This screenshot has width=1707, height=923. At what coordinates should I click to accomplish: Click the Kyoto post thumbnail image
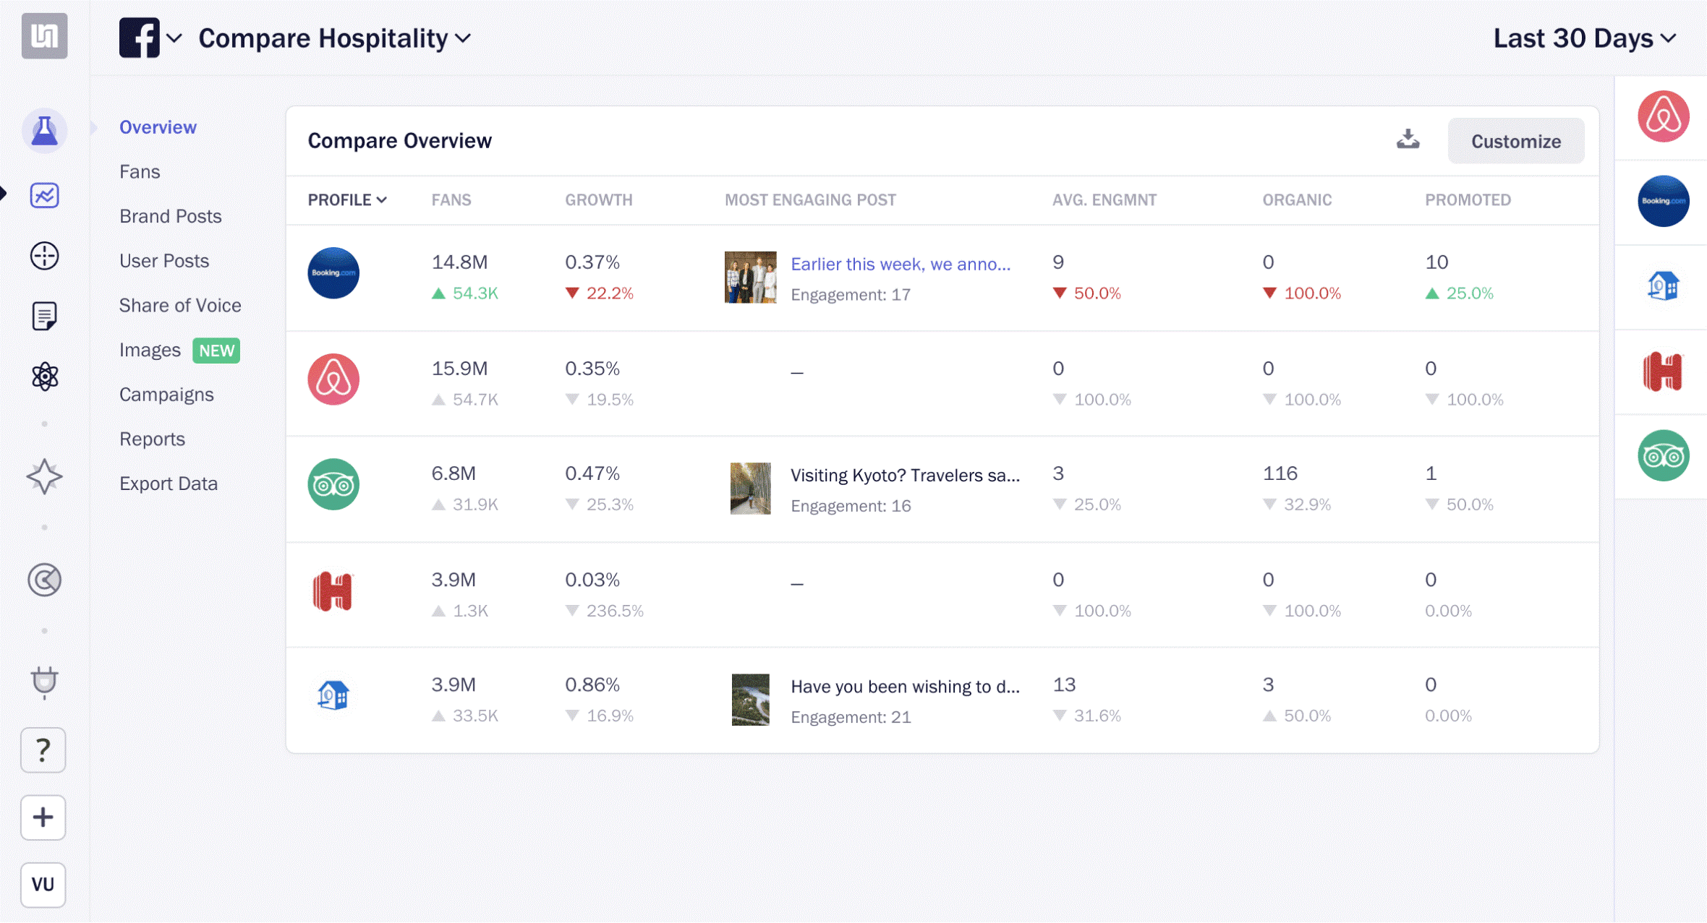[x=750, y=489]
